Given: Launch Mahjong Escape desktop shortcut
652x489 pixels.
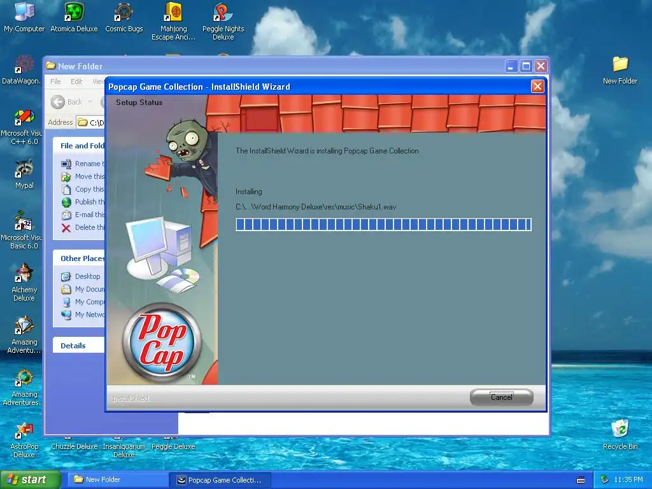Looking at the screenshot, I should pyautogui.click(x=173, y=21).
